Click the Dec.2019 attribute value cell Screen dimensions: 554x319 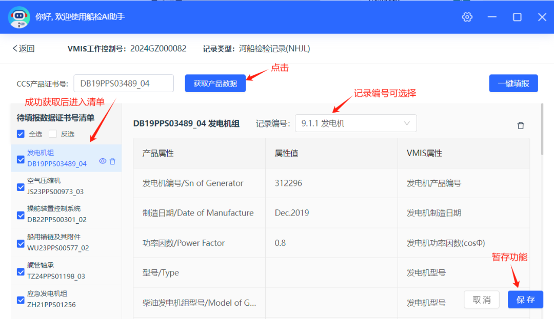pos(331,213)
